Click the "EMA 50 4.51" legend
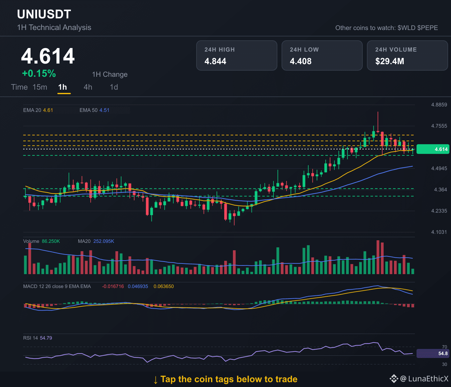Image resolution: width=451 pixels, height=387 pixels. (x=94, y=110)
